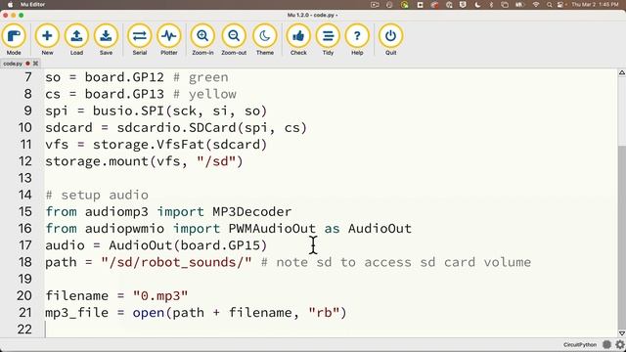Click the scrollbar down arrow
This screenshot has height=352, width=626.
[x=622, y=333]
